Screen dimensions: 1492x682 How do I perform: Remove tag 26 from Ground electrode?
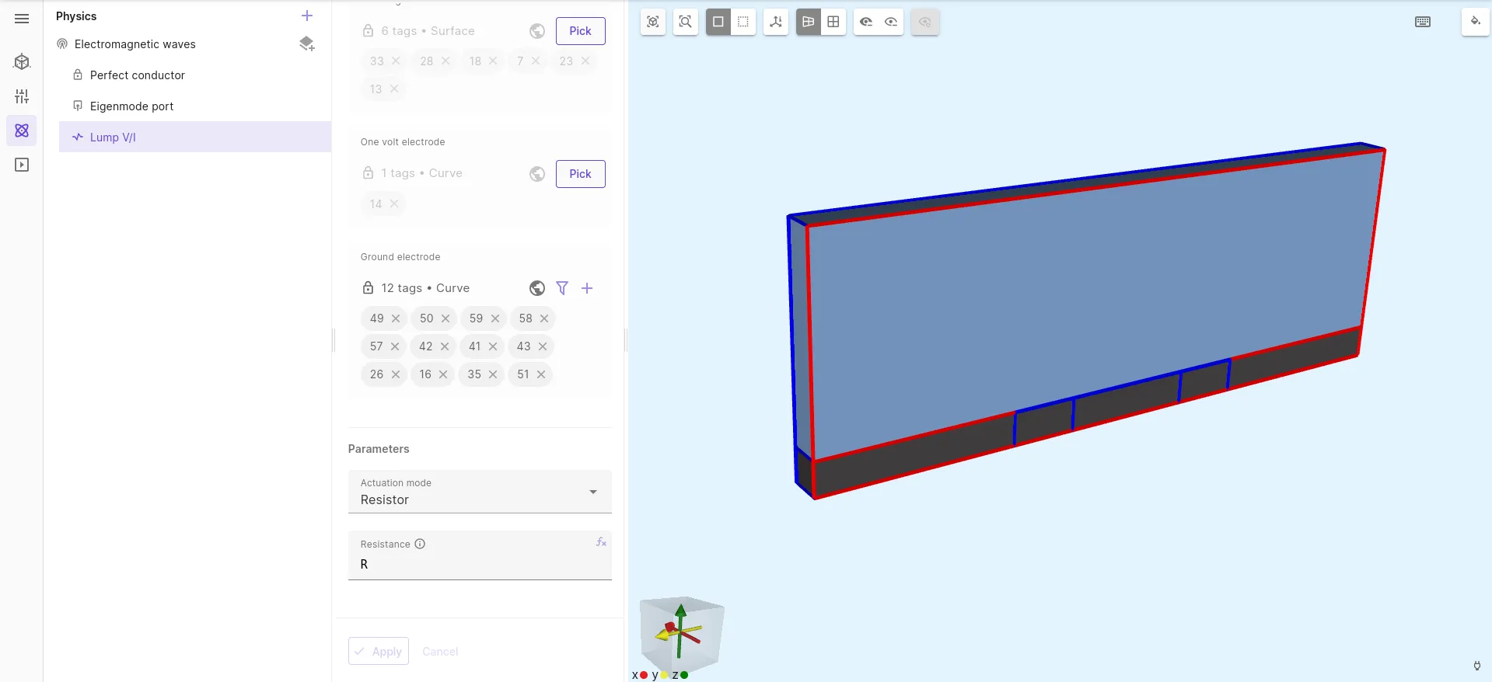tap(396, 374)
